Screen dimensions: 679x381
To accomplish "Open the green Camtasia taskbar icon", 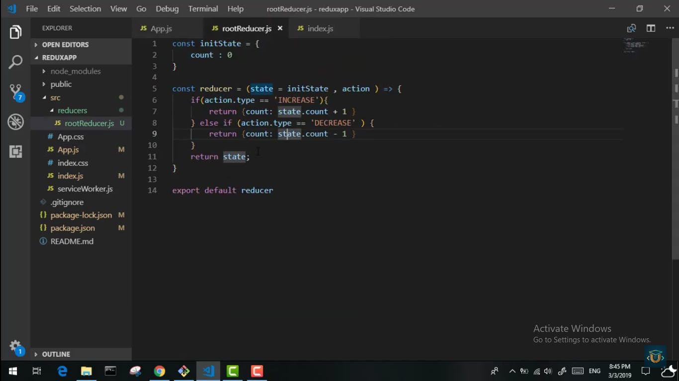I will (x=233, y=371).
